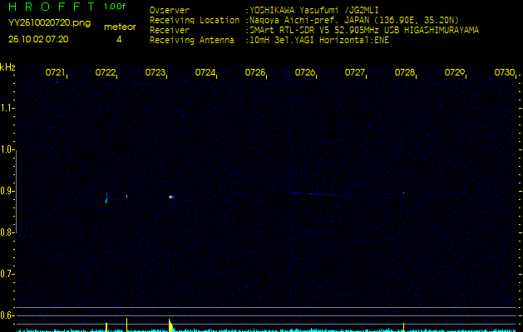Click the 0728 time marker

[x=405, y=73]
